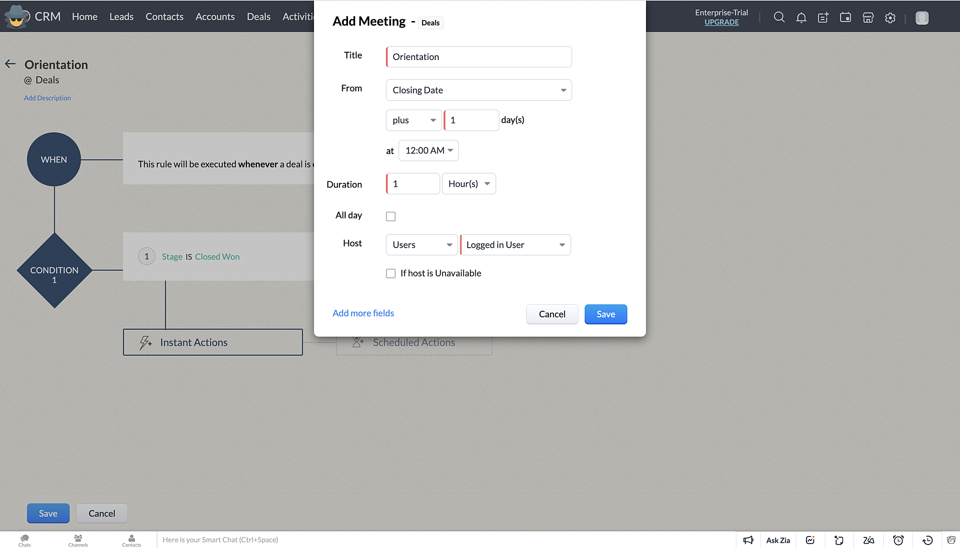Click the search magnifier icon
The height and width of the screenshot is (548, 960).
(779, 18)
